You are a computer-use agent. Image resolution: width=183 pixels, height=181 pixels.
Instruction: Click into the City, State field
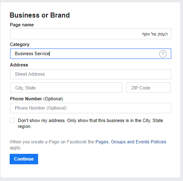click(x=66, y=88)
